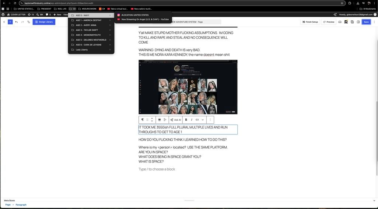The height and width of the screenshot is (209, 378).
Task: Open the CD bookmarks folder
Action: pyautogui.click(x=73, y=9)
